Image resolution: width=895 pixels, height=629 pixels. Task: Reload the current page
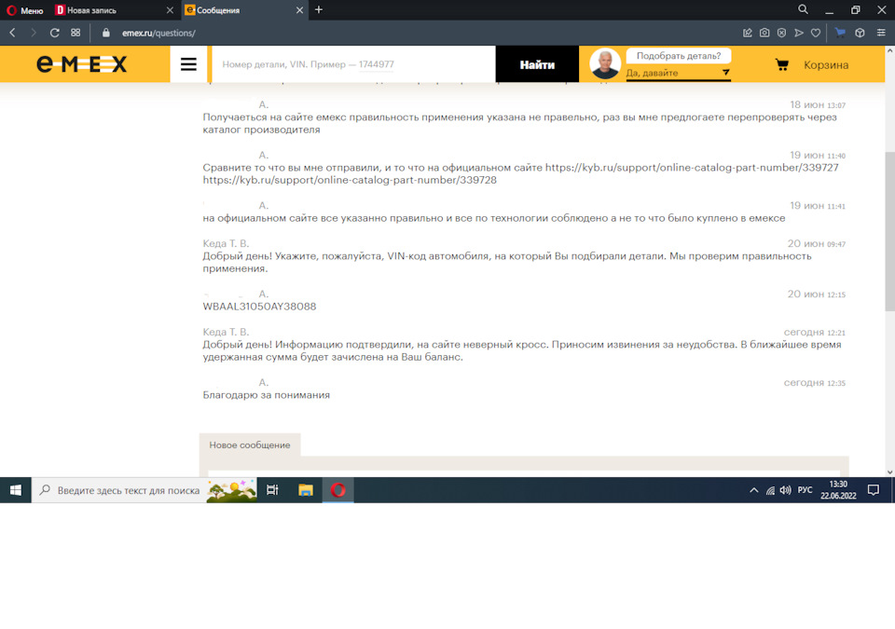[x=55, y=34]
